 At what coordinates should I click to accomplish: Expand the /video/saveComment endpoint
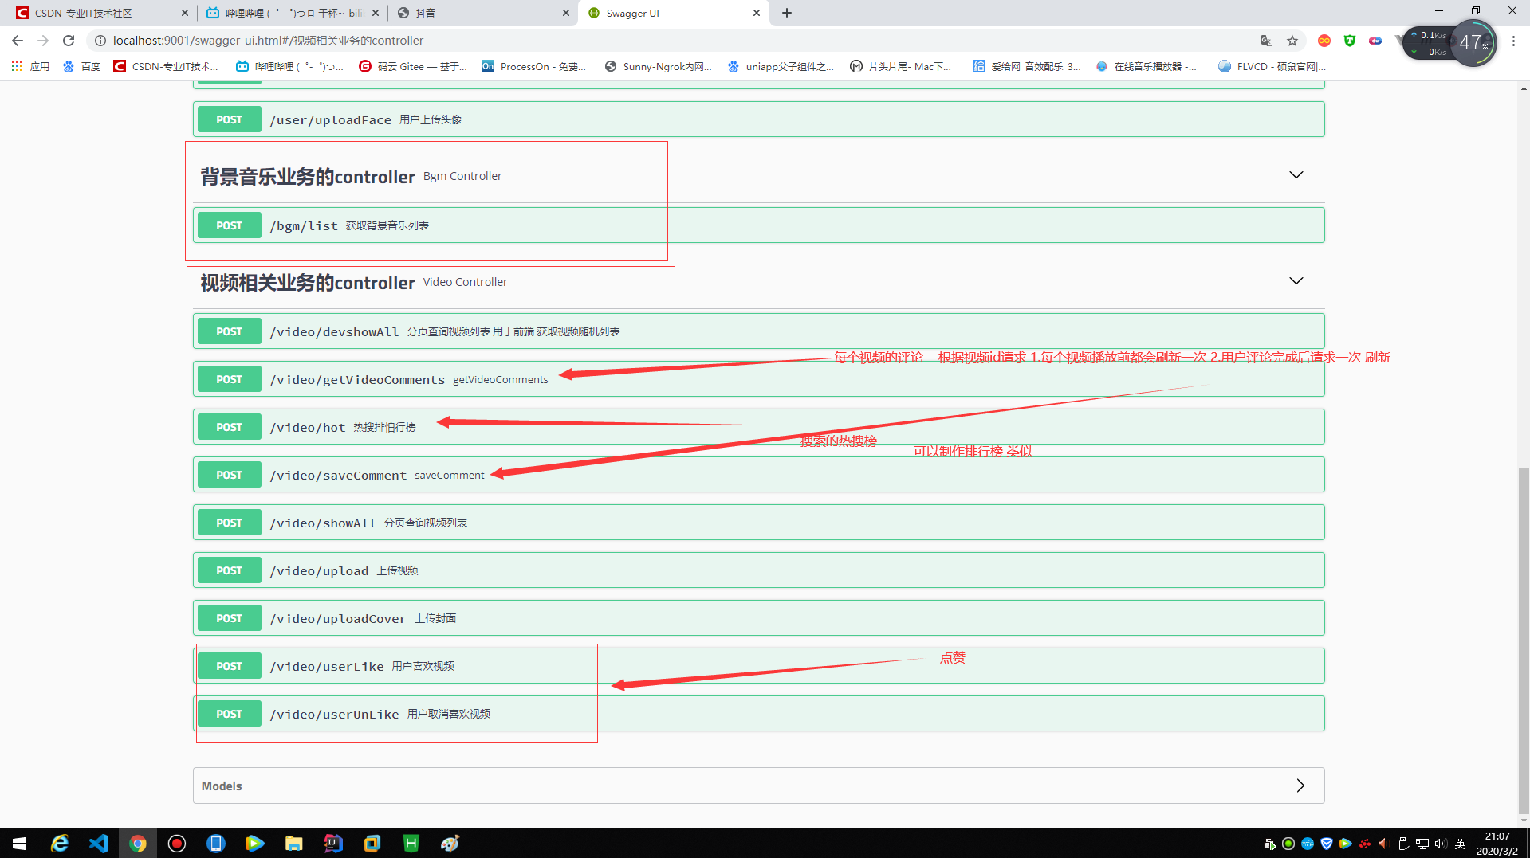[x=758, y=475]
